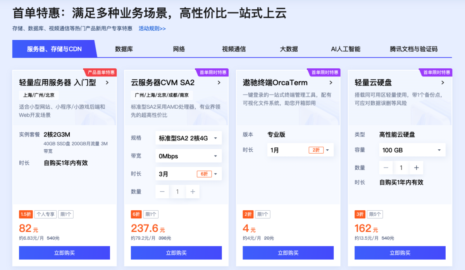Click the 高性能云硬盘 type text
The width and height of the screenshot is (465, 270).
(x=397, y=135)
